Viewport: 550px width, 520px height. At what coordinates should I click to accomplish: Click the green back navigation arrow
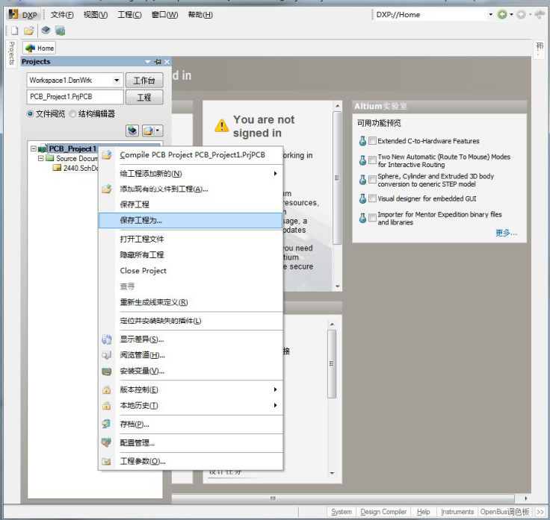pyautogui.click(x=502, y=14)
